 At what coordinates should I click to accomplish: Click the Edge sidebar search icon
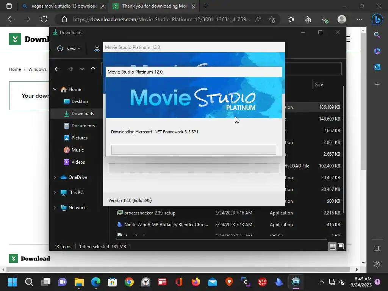click(x=377, y=35)
